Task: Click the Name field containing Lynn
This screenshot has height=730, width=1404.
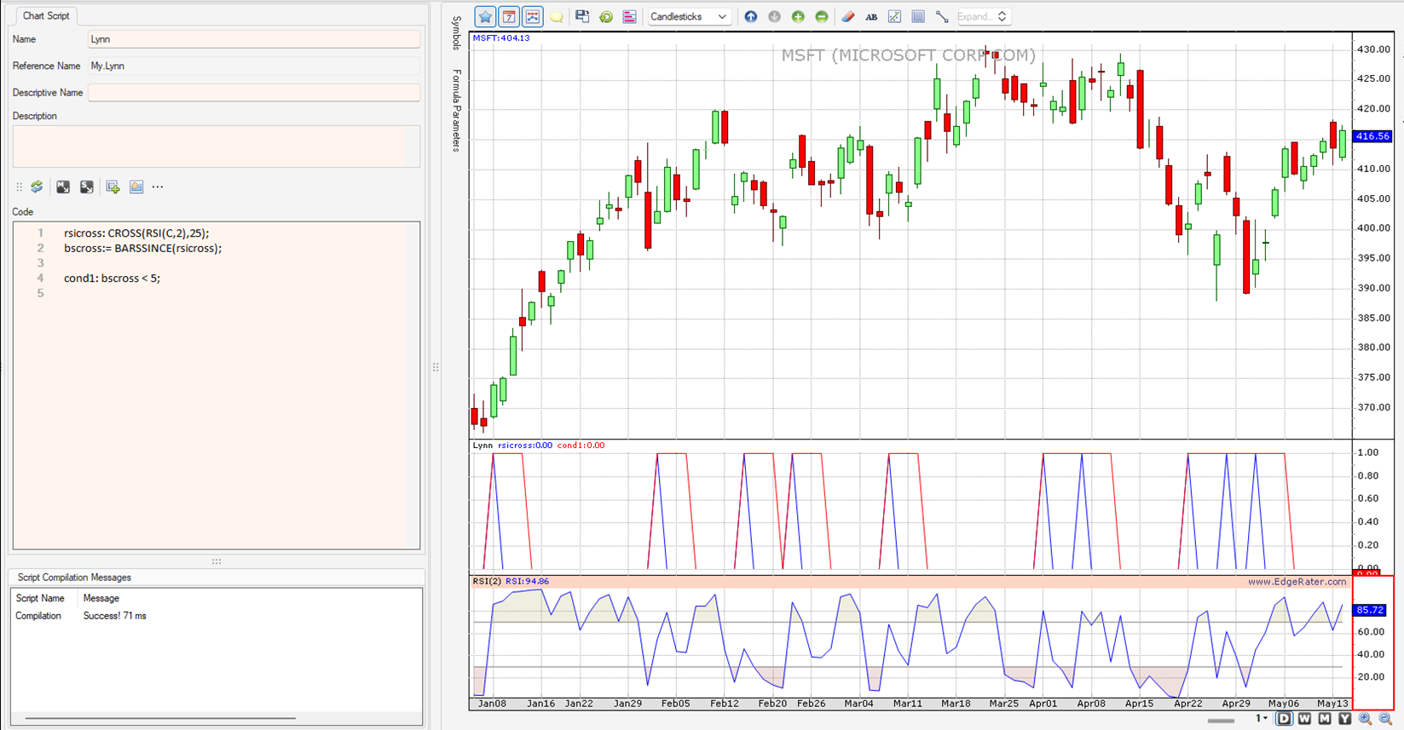Action: (x=254, y=39)
